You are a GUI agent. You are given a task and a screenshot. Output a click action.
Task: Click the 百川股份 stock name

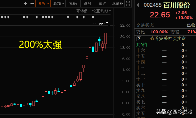(177, 5)
